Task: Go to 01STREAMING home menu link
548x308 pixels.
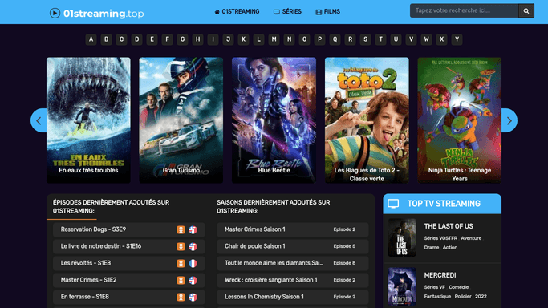Action: (x=237, y=11)
